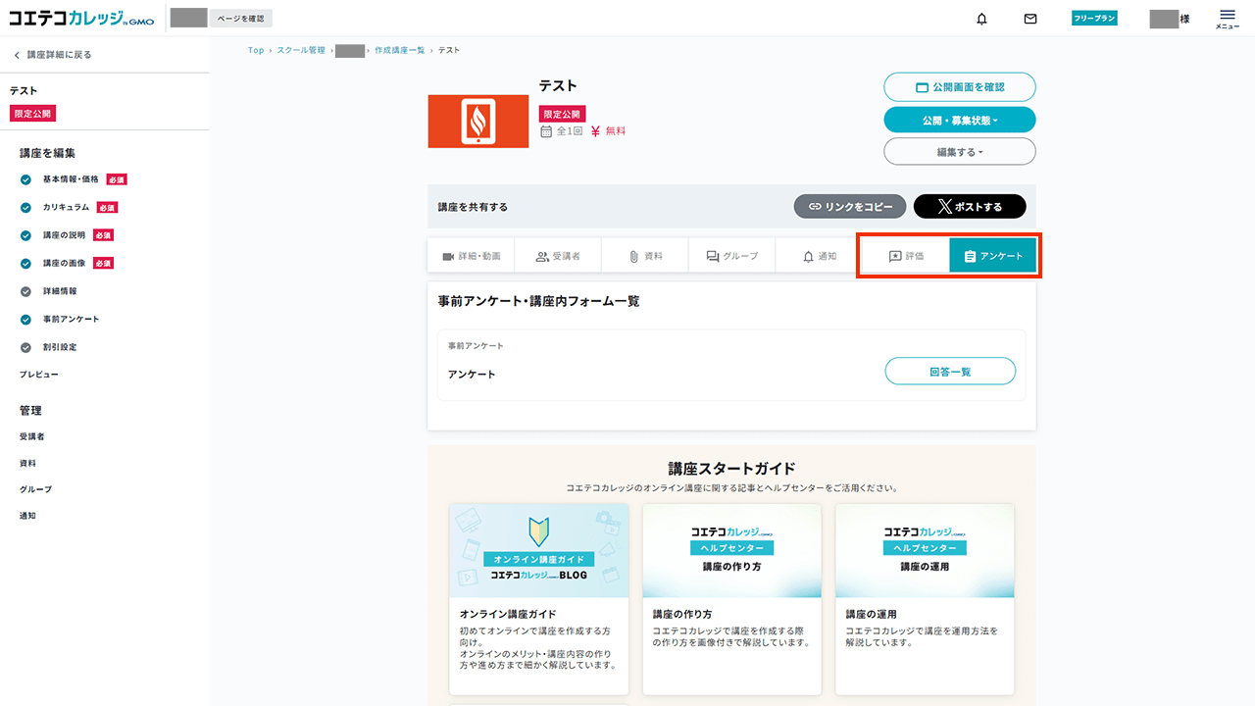The height and width of the screenshot is (706, 1255).
Task: Switch to the 詳細・動画 tab
Action: tap(473, 254)
